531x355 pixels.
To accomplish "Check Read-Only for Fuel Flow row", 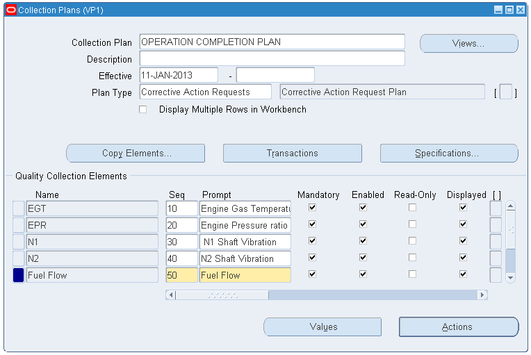I will [x=412, y=274].
